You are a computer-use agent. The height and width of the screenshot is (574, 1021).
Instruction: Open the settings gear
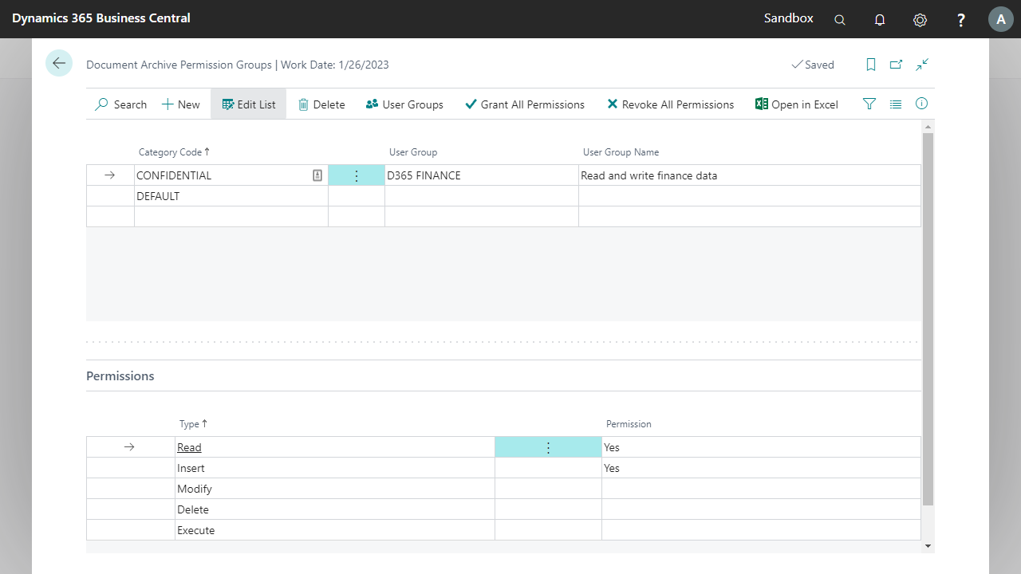pyautogui.click(x=920, y=20)
